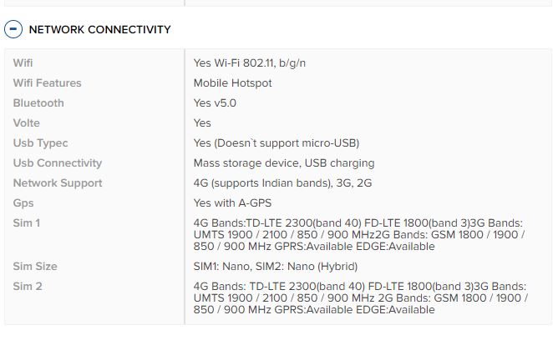Click the Usb Connectivity label
Viewport: 553px width, 340px height.
coord(58,163)
